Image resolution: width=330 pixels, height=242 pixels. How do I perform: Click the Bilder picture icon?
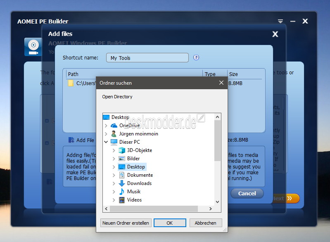[x=122, y=159]
